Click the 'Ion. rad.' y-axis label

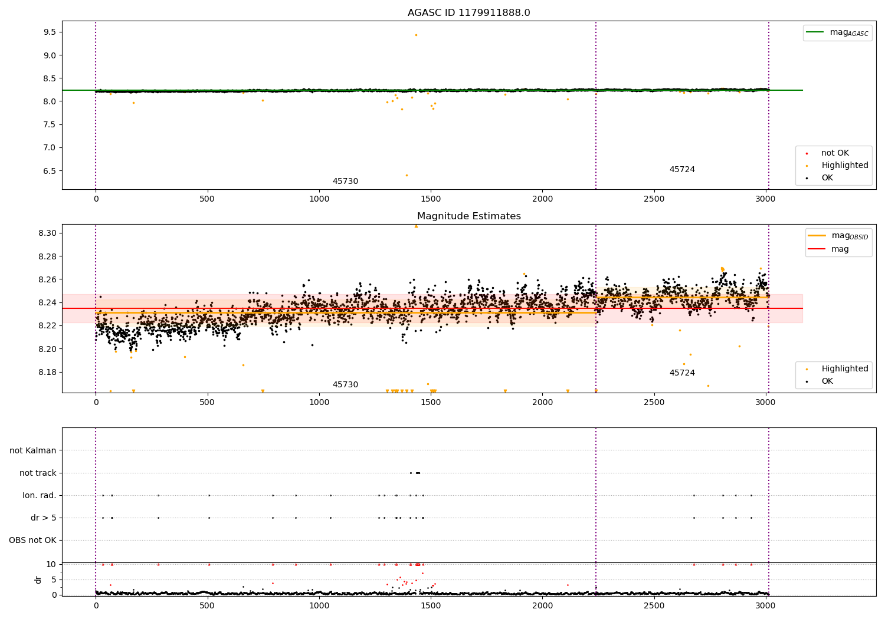[40, 495]
